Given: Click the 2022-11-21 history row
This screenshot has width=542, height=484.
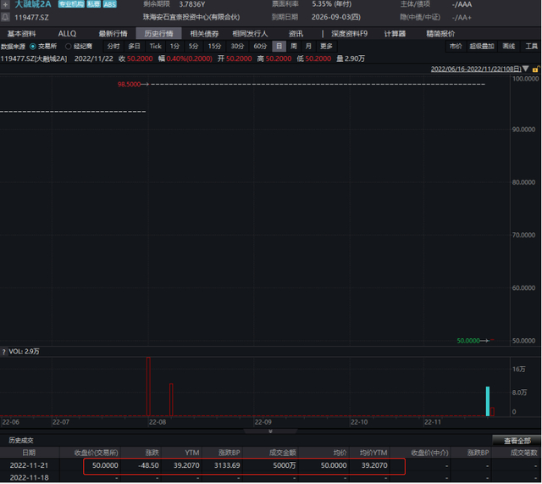Looking at the screenshot, I should click(270, 465).
